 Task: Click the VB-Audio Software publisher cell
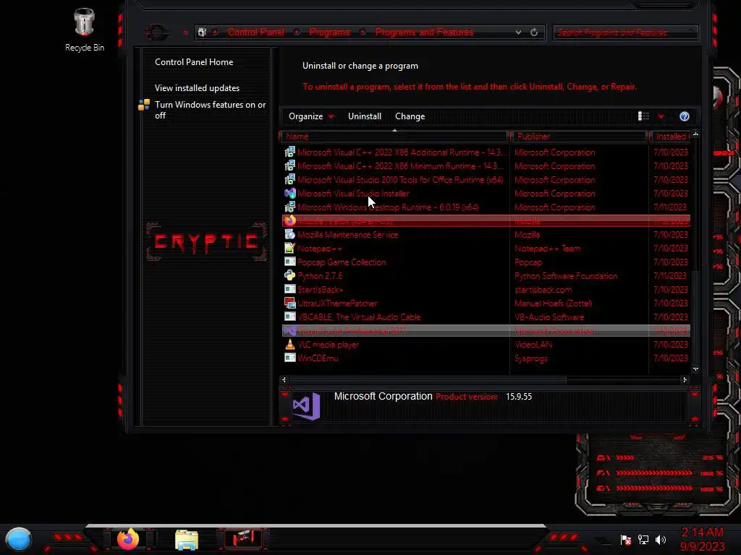pos(549,317)
